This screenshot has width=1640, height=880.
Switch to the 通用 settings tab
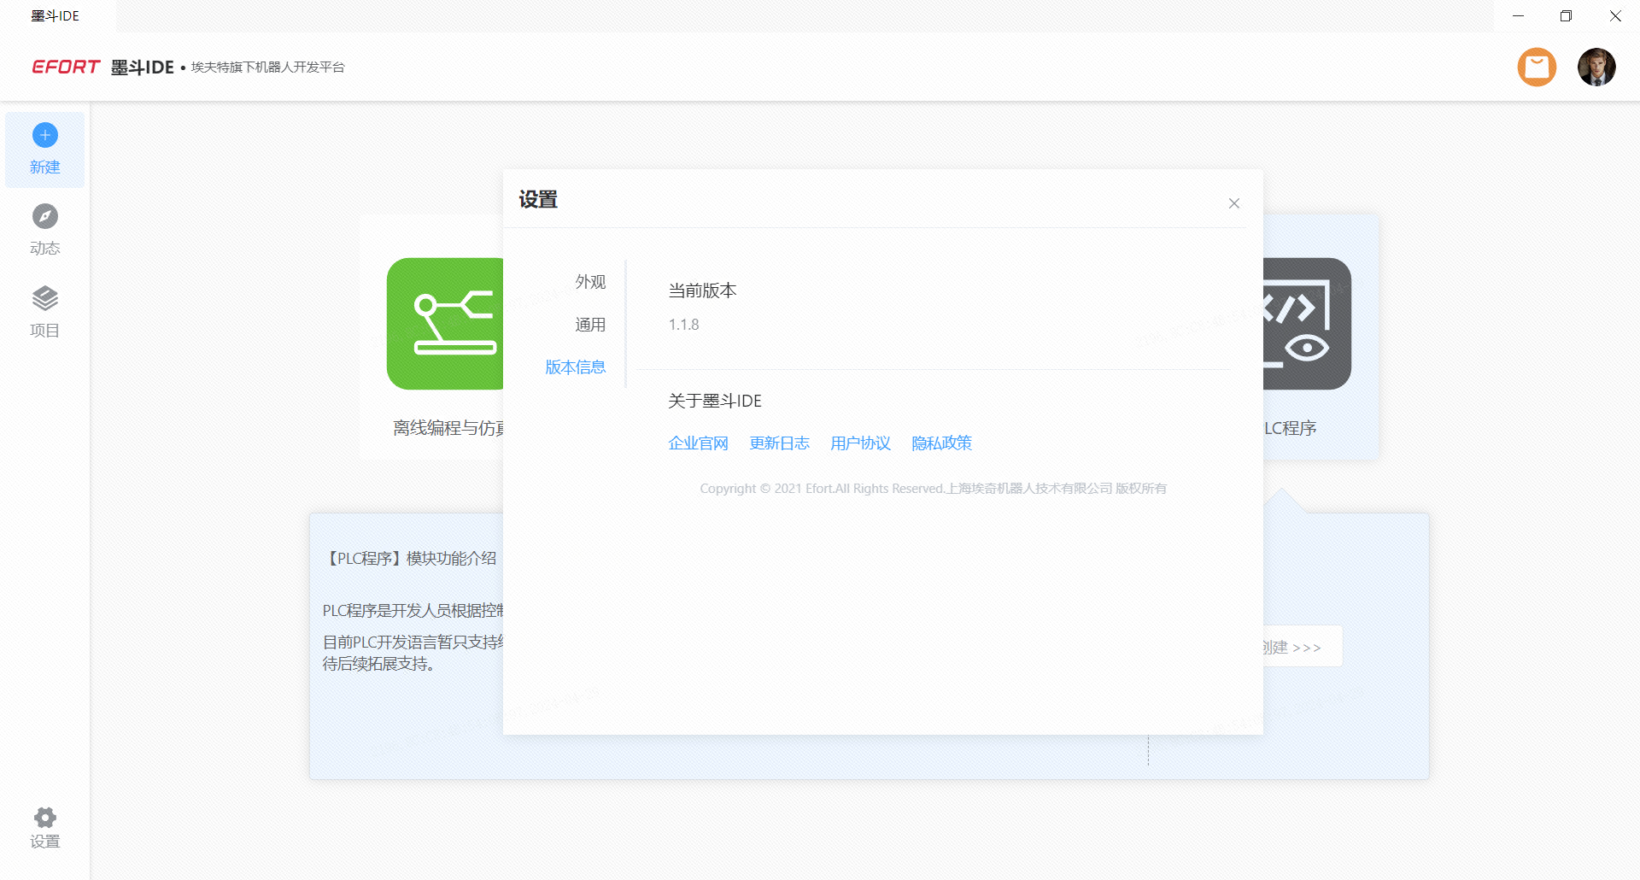coord(589,325)
